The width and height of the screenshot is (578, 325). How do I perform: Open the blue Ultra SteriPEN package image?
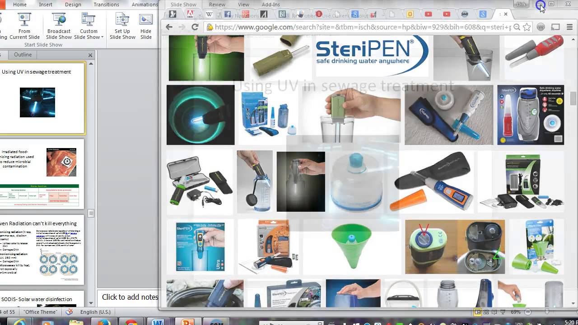coord(200,247)
